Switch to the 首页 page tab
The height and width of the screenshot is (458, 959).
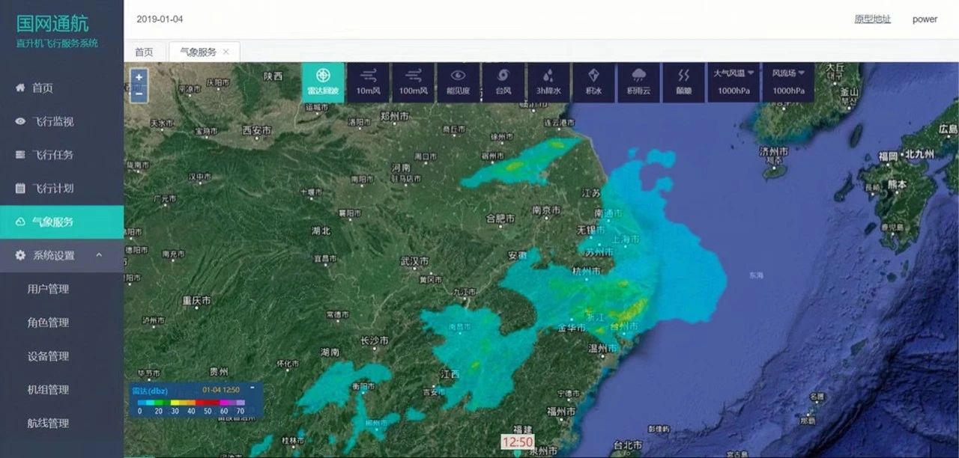pyautogui.click(x=144, y=52)
